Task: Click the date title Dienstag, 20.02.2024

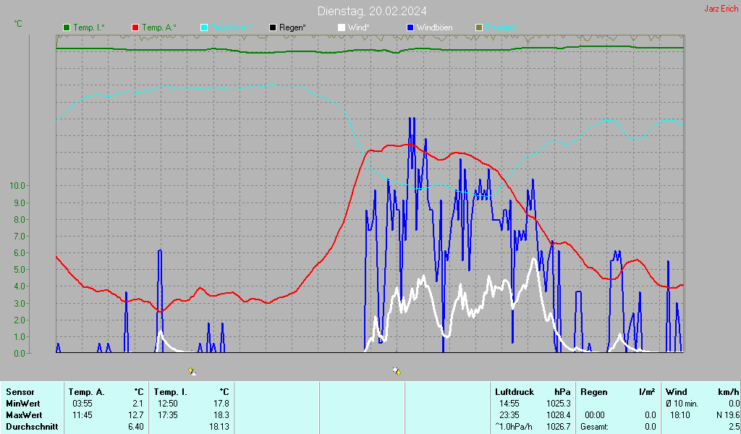Action: (372, 11)
